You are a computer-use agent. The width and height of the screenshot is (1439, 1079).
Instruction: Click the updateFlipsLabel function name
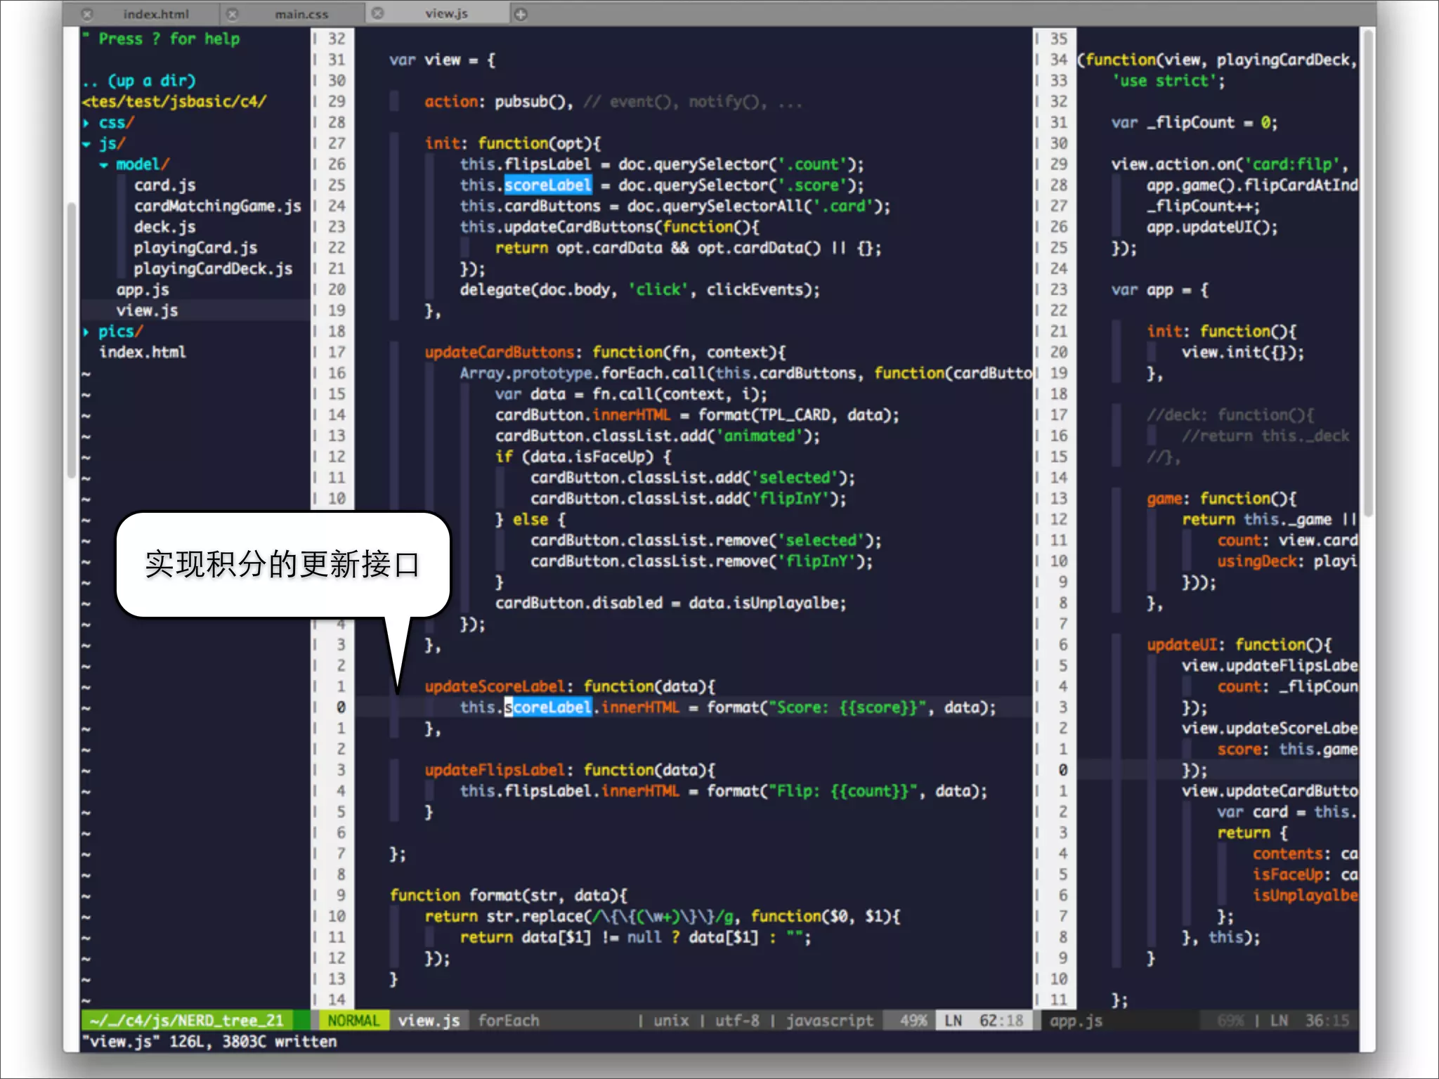(495, 770)
